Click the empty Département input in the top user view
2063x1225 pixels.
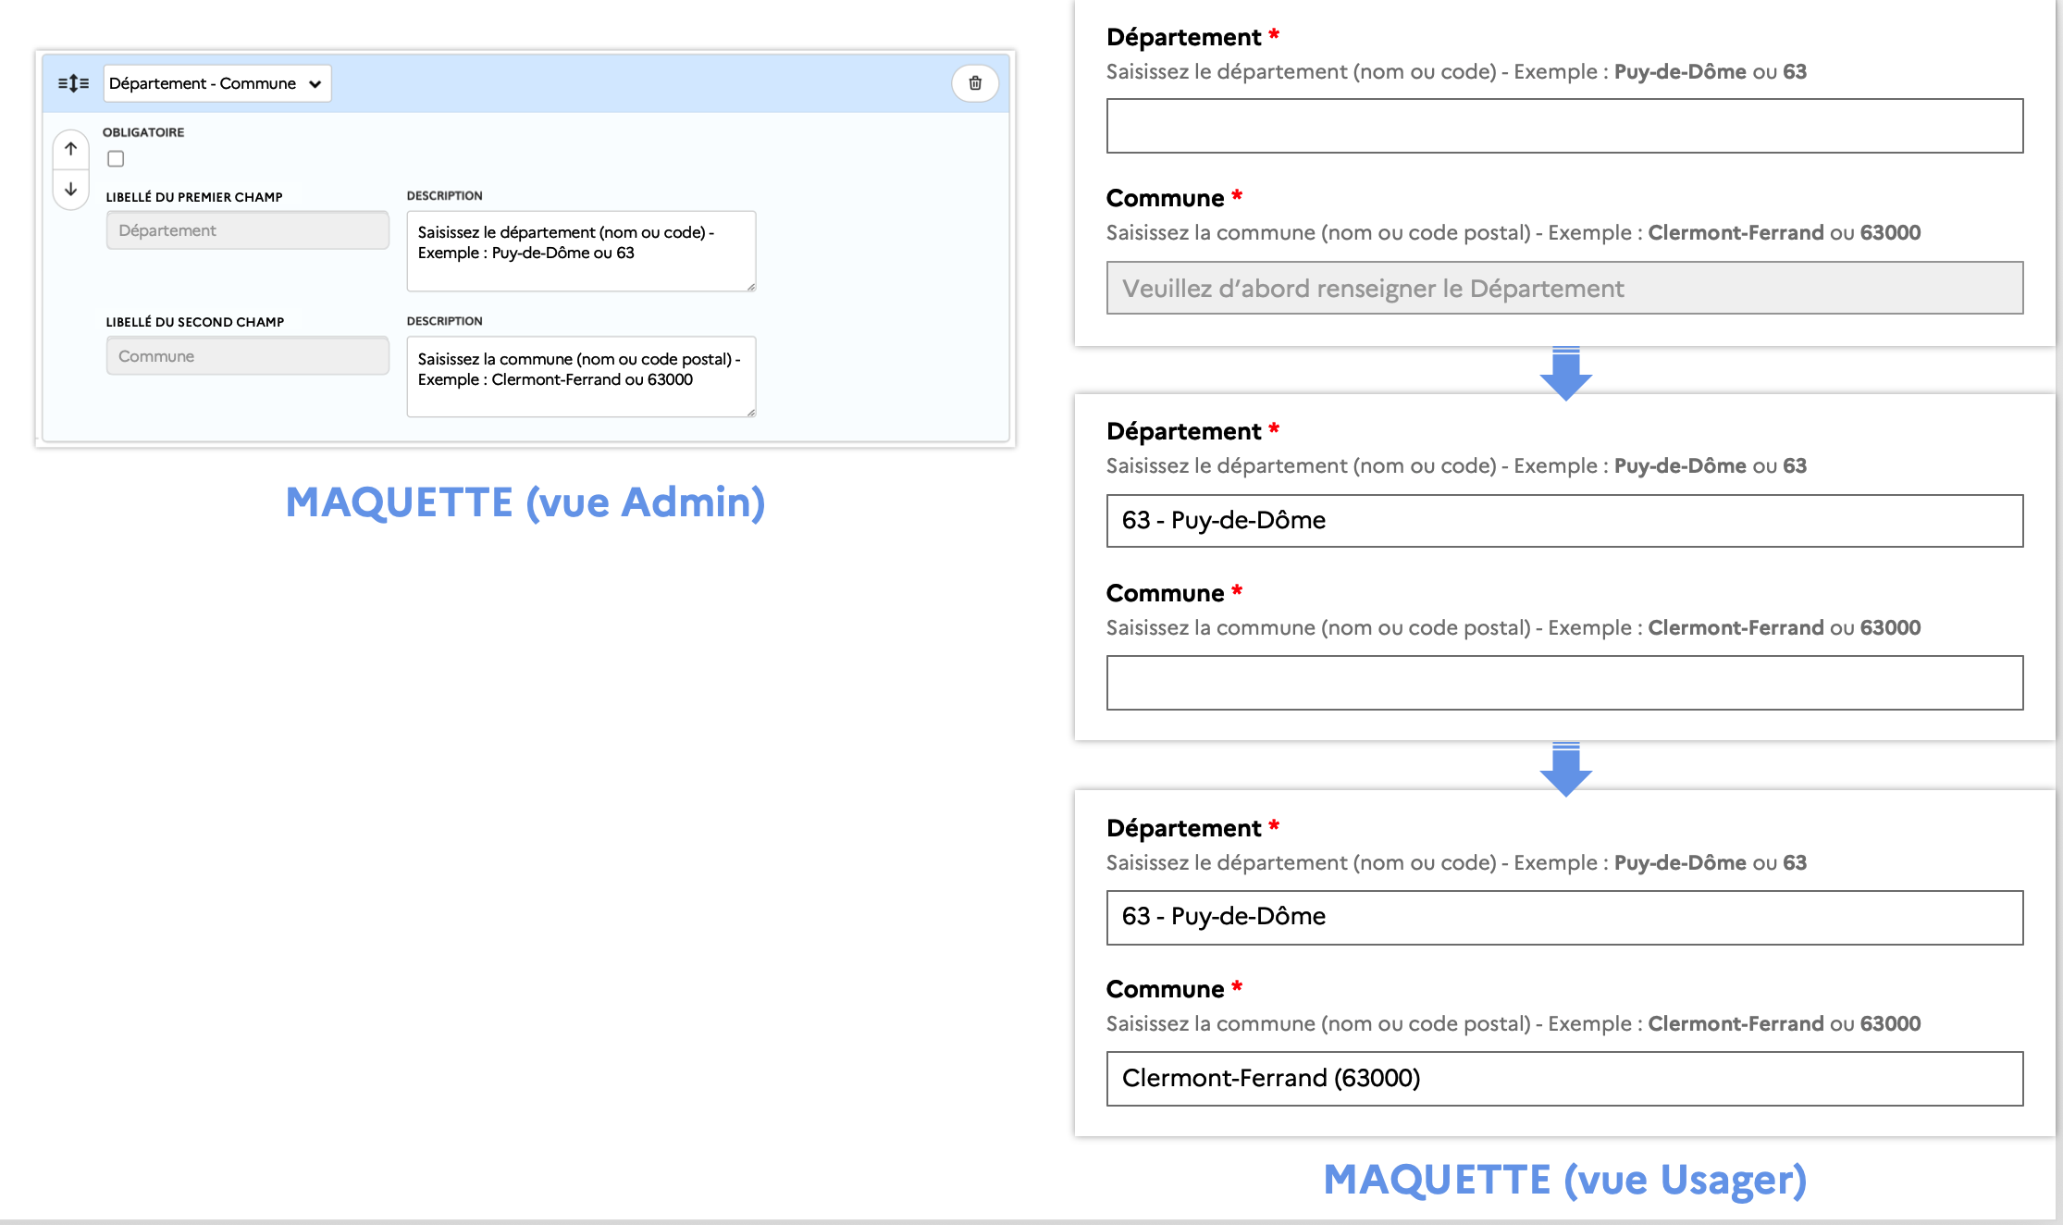click(1563, 127)
